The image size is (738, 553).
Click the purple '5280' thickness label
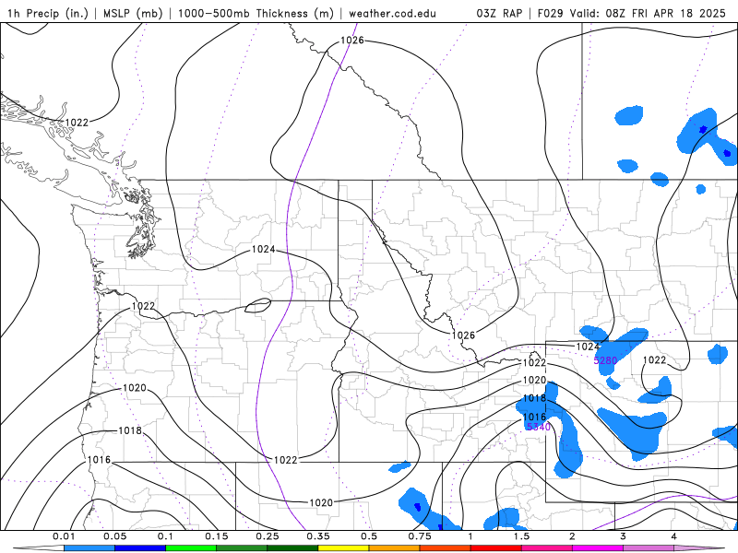[605, 360]
